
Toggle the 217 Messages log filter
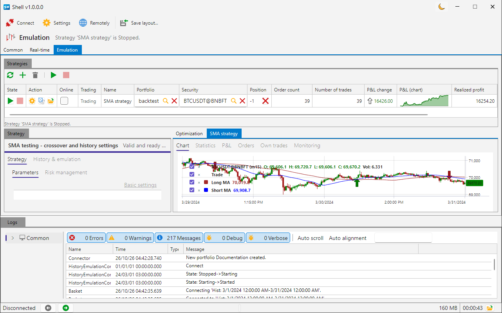[x=179, y=238]
